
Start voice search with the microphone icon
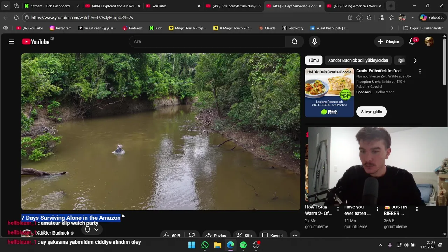tap(314, 42)
